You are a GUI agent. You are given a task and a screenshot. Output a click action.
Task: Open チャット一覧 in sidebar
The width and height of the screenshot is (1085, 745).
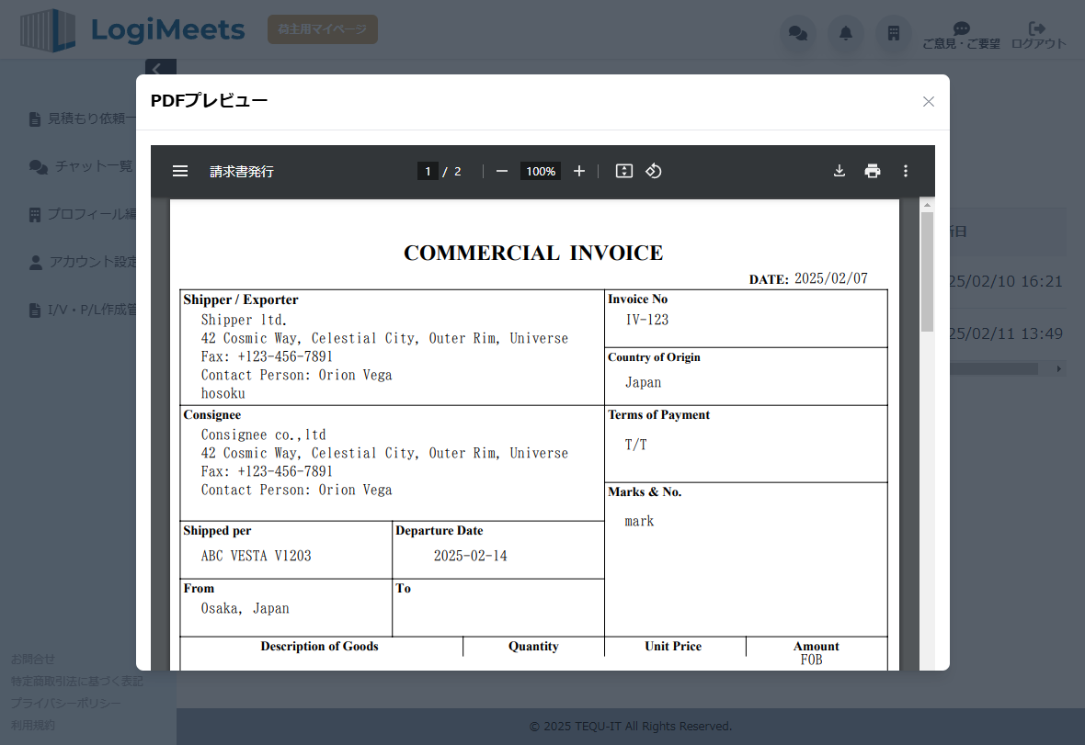click(81, 166)
